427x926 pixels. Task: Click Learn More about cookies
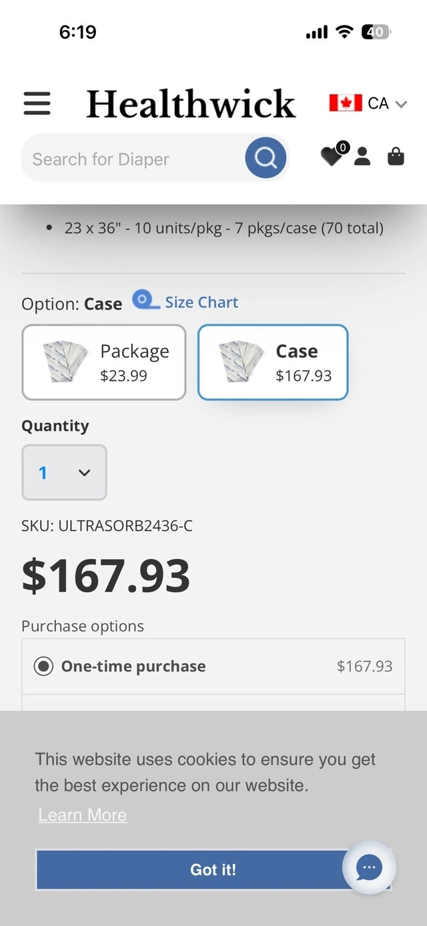pos(82,815)
